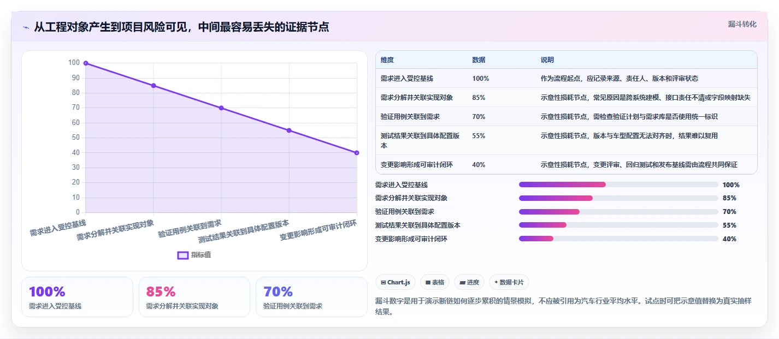
Task: Click the 70% value beside its progress bar
Action: point(729,212)
